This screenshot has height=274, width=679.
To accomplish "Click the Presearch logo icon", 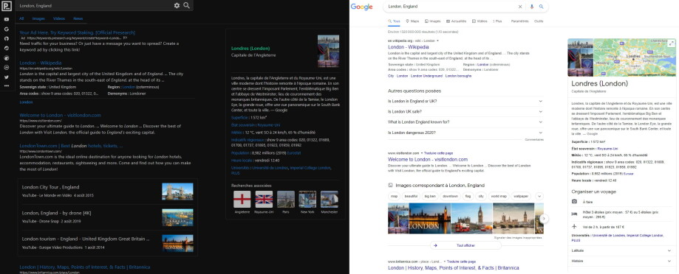I will pos(6,6).
